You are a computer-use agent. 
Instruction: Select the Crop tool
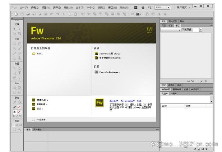(19, 34)
